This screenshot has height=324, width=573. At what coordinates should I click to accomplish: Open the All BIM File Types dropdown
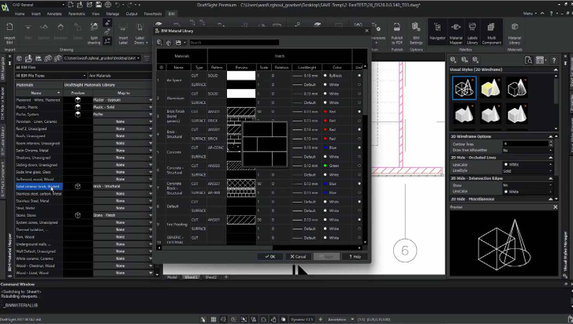(50, 76)
